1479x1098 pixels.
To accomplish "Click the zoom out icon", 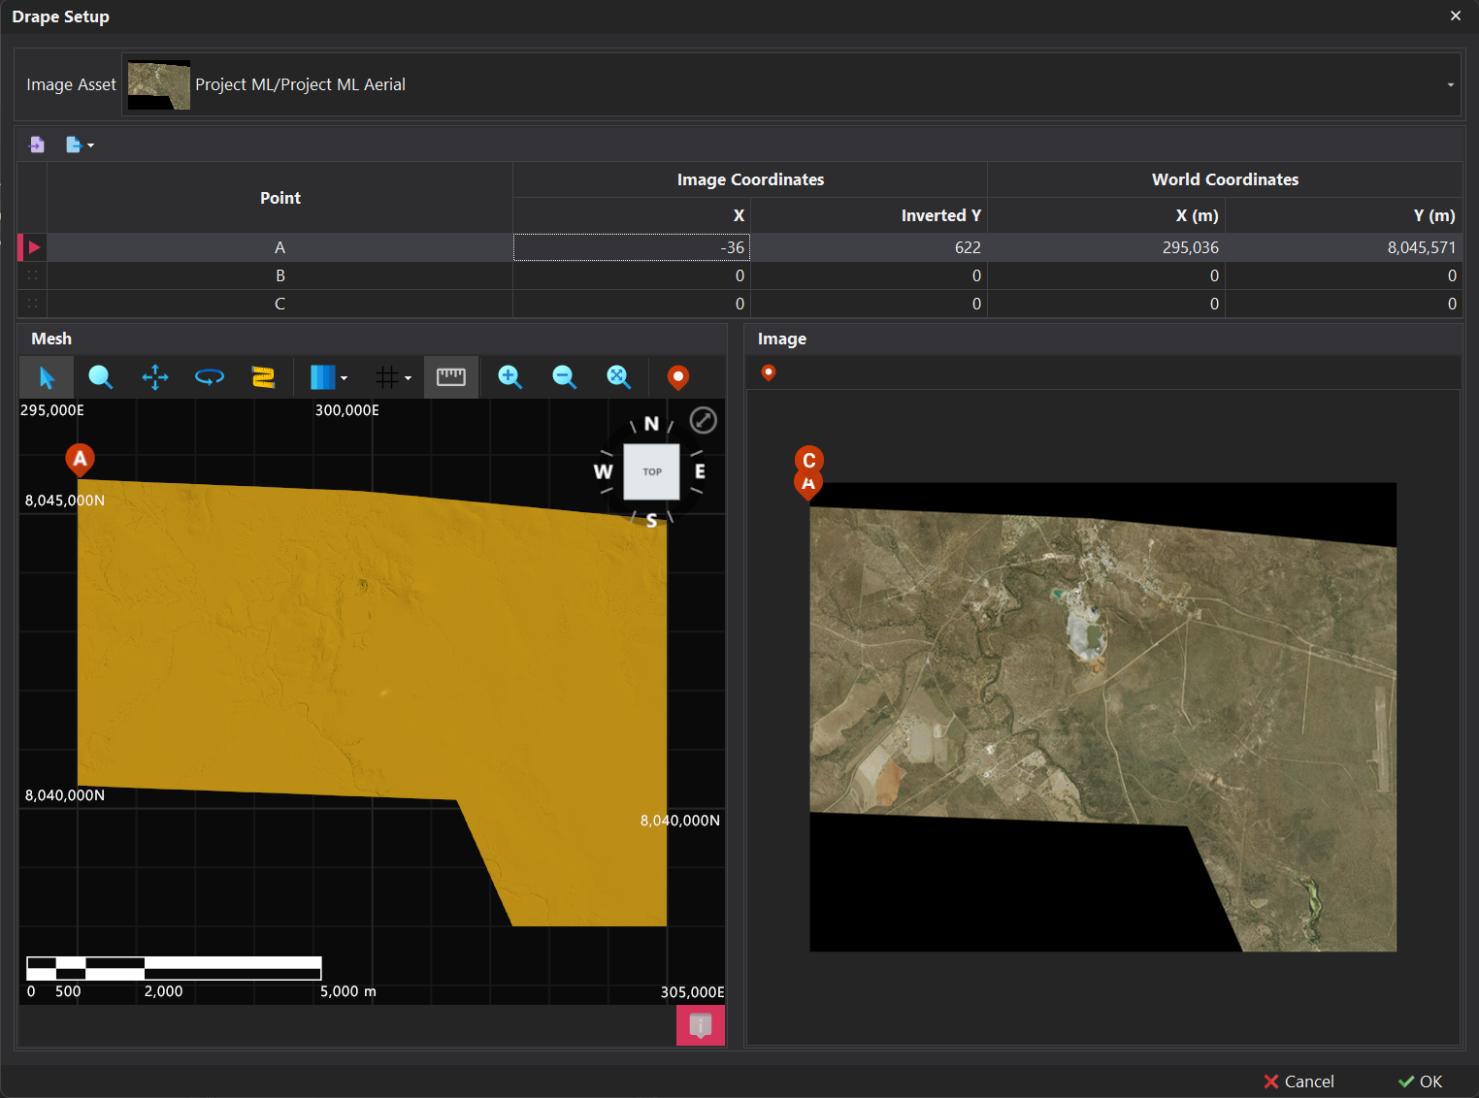I will pos(565,376).
